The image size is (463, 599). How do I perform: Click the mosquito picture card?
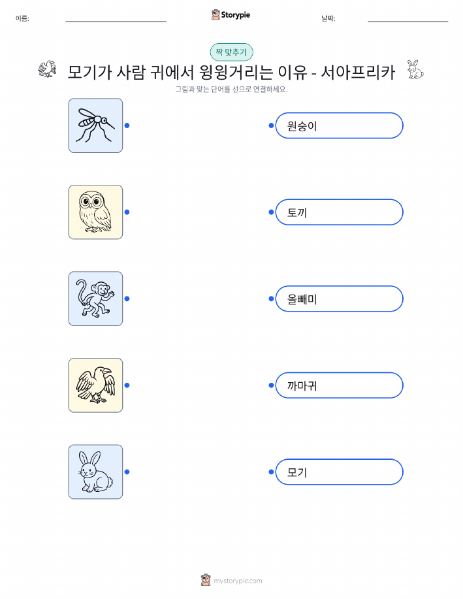coord(95,125)
